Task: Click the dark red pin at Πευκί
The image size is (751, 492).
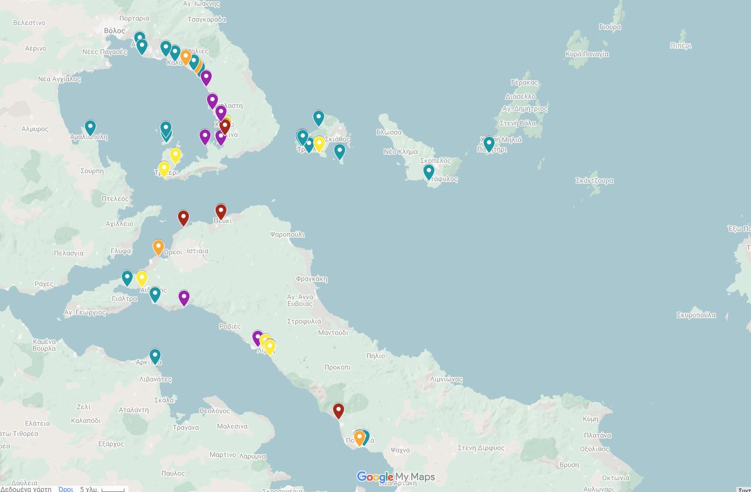Action: pos(221,212)
